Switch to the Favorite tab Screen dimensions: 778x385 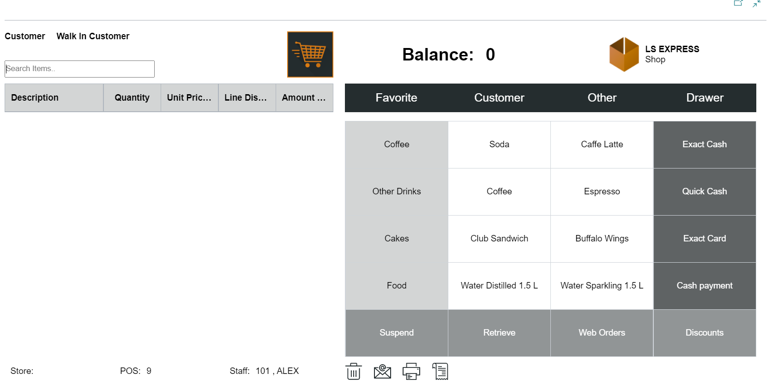(x=396, y=98)
